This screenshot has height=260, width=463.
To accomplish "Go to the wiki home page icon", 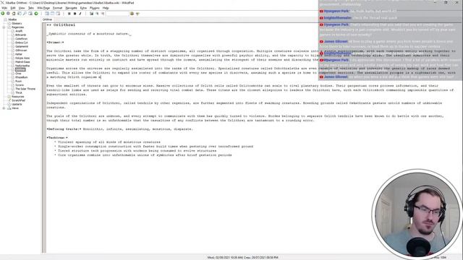I will pyautogui.click(x=14, y=14).
